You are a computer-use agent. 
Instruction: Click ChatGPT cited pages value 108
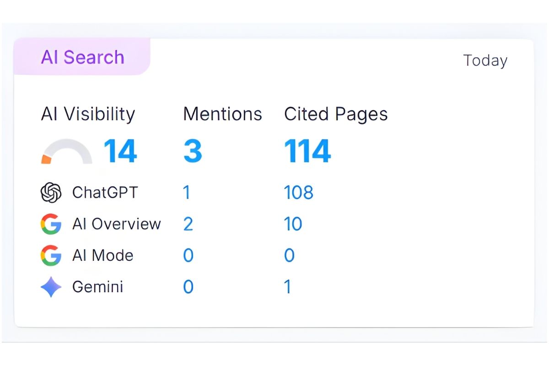coord(298,193)
